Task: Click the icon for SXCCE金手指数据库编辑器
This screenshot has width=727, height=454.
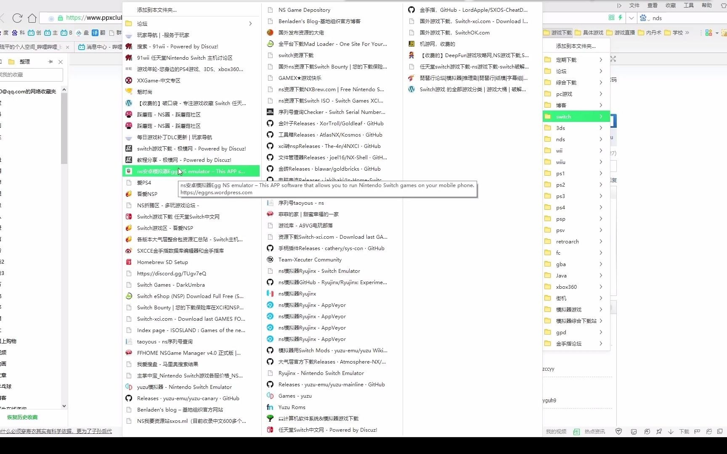Action: (x=129, y=251)
